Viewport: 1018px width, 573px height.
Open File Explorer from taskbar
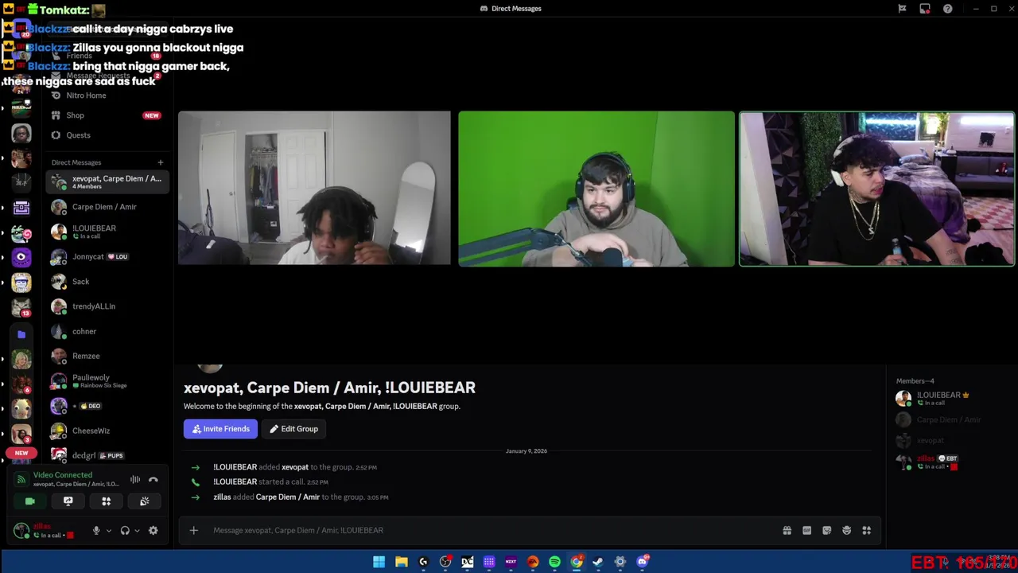coord(402,562)
